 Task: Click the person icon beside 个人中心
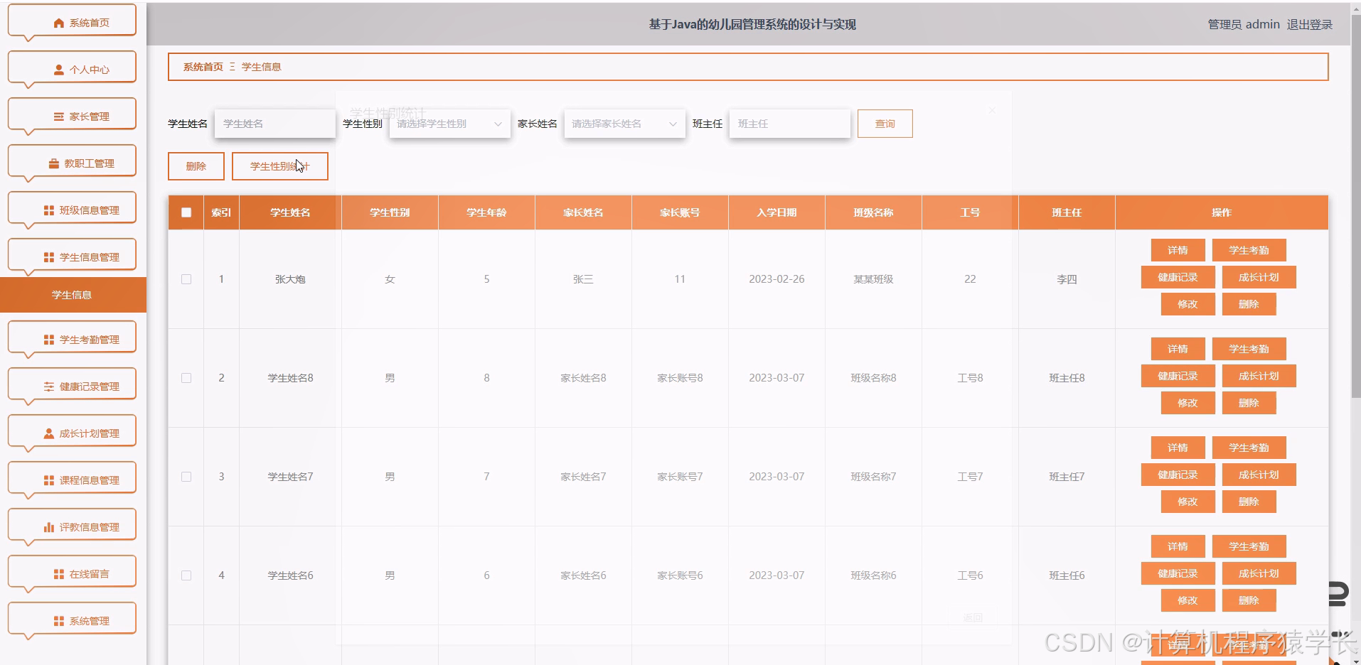59,70
